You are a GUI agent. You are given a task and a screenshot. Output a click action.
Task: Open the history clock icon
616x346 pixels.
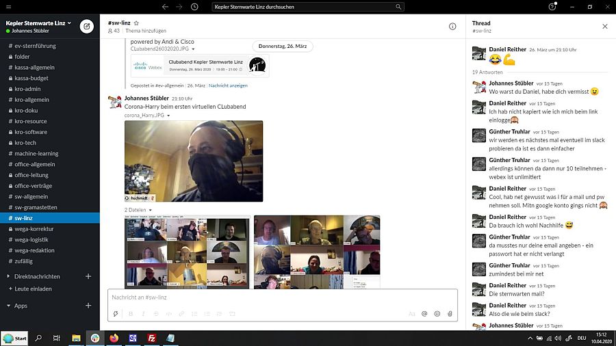pos(195,7)
